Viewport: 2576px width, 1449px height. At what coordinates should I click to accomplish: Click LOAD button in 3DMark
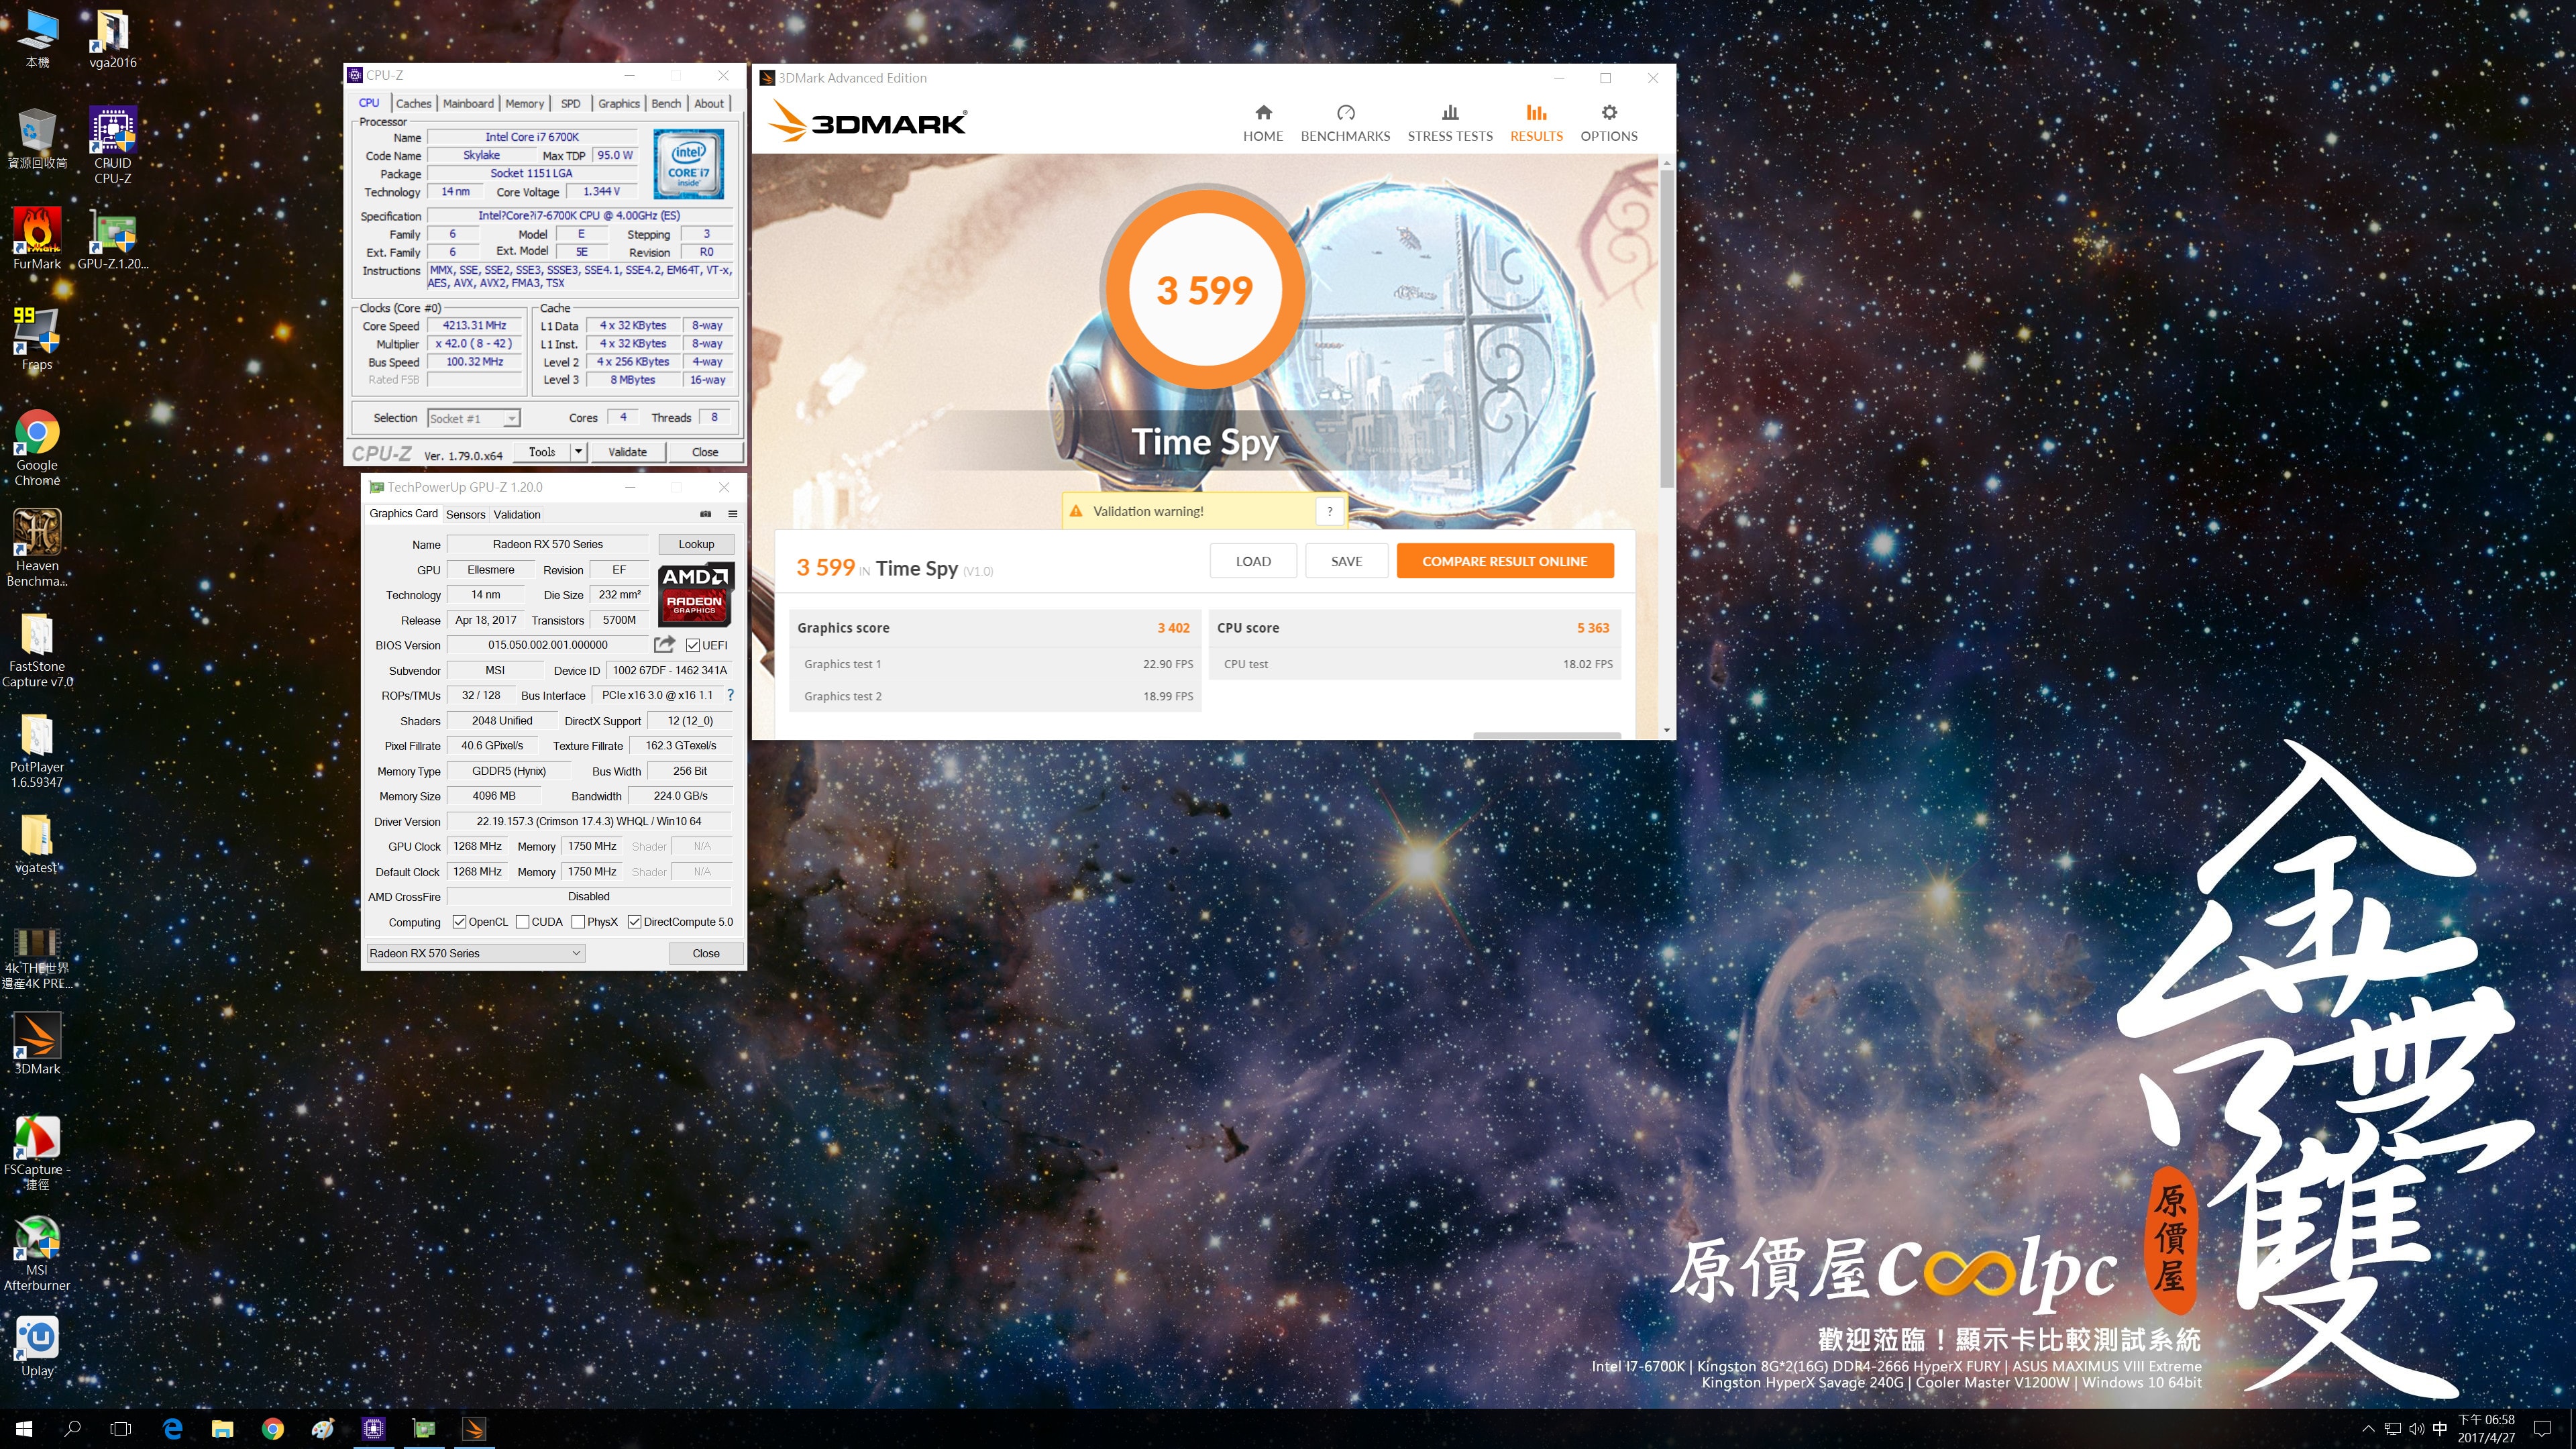tap(1253, 561)
